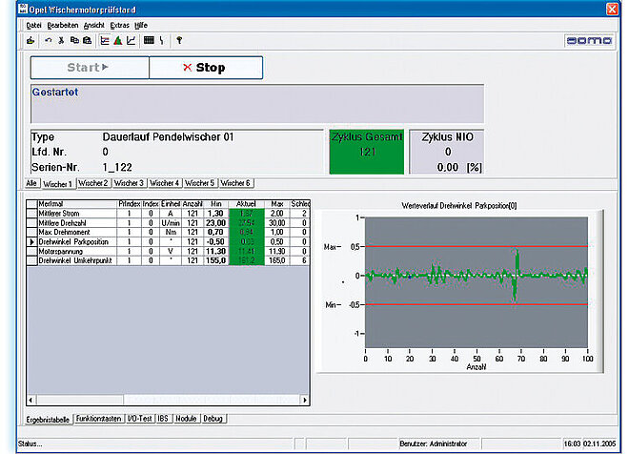629x454 pixels.
Task: Click the Stop button
Action: 206,68
